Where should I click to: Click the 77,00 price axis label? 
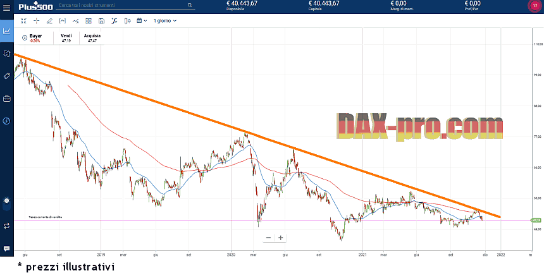click(538, 137)
